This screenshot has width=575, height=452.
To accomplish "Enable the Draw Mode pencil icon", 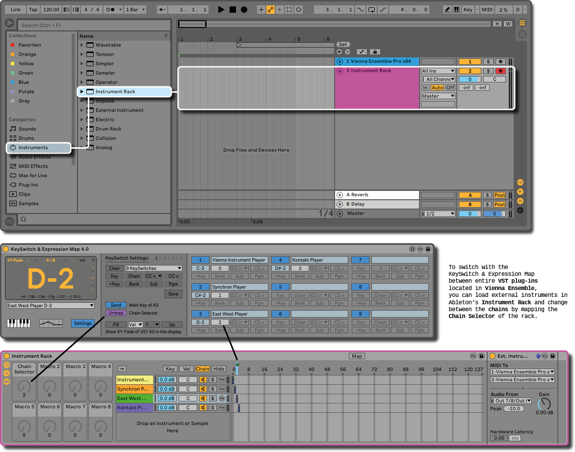I will 447,9.
